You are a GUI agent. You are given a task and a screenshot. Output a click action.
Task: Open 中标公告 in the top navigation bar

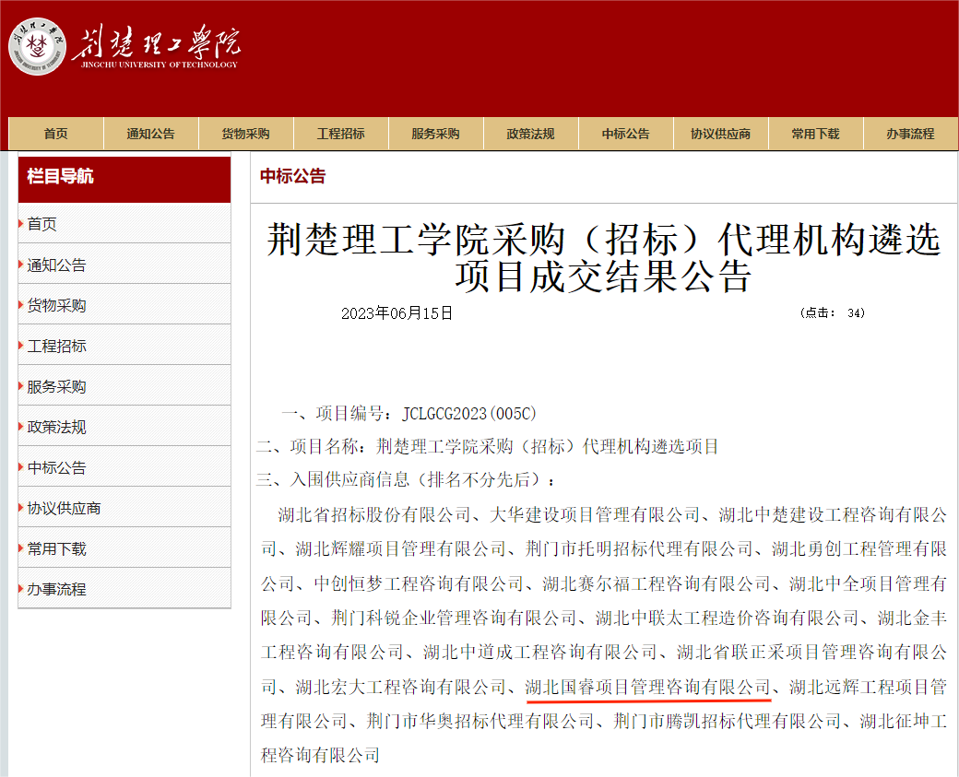point(626,134)
